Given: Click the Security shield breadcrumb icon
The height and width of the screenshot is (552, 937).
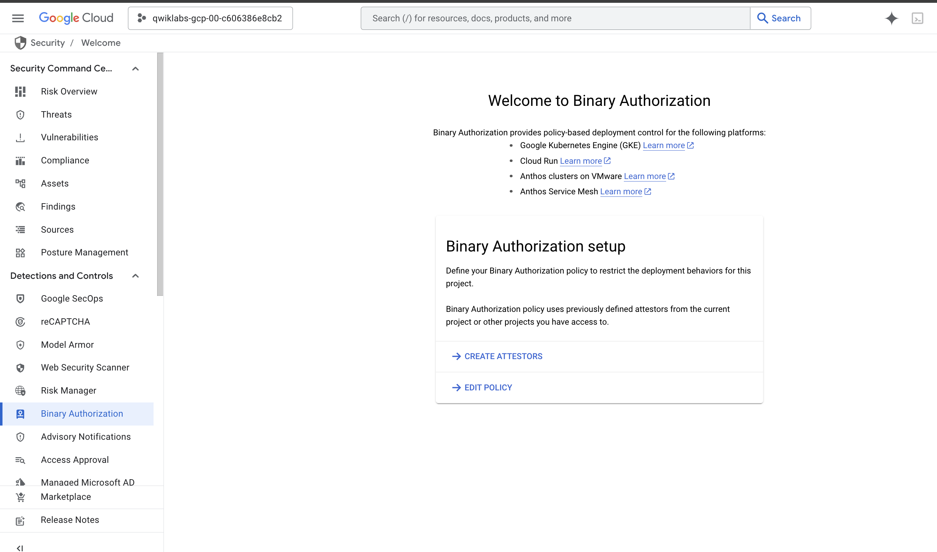Looking at the screenshot, I should (20, 43).
